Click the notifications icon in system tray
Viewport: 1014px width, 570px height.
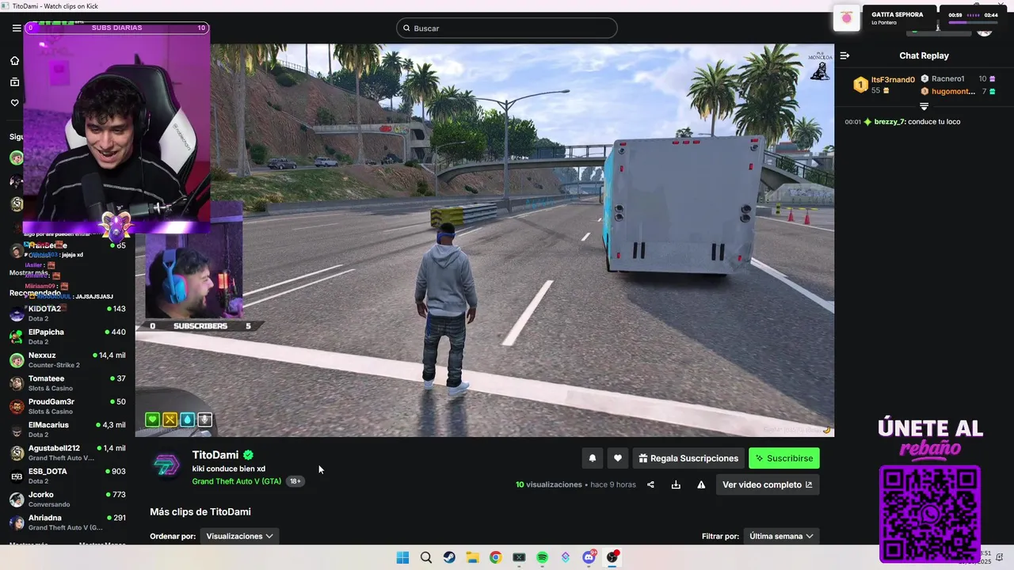(x=997, y=557)
